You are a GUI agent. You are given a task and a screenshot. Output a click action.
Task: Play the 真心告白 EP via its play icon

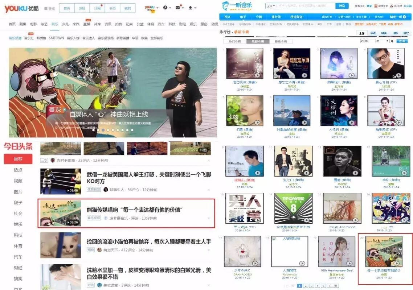click(398, 75)
